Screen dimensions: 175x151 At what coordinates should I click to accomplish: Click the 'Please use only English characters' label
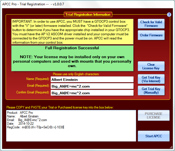point(76,74)
